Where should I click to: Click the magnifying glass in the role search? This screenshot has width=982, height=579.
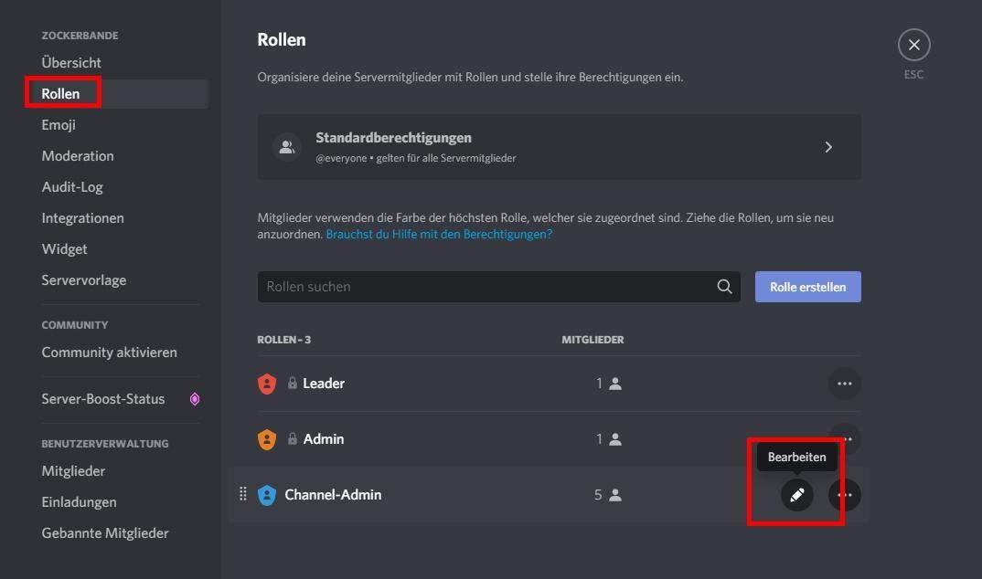tap(725, 286)
